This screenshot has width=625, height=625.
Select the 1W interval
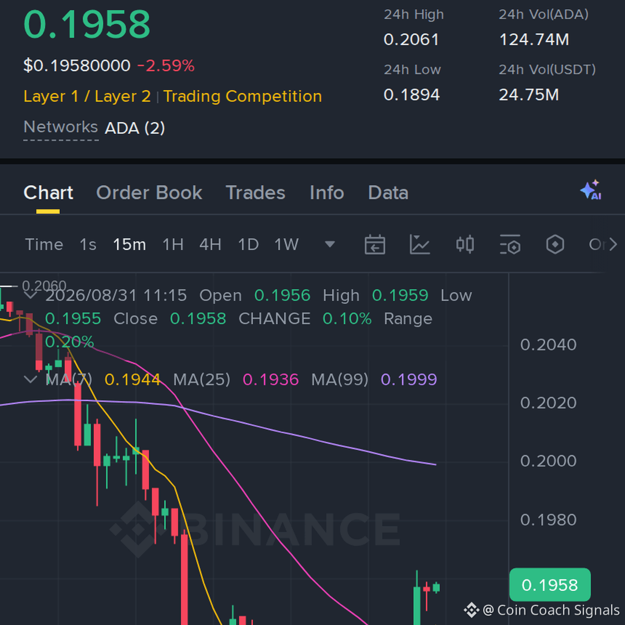click(x=286, y=244)
